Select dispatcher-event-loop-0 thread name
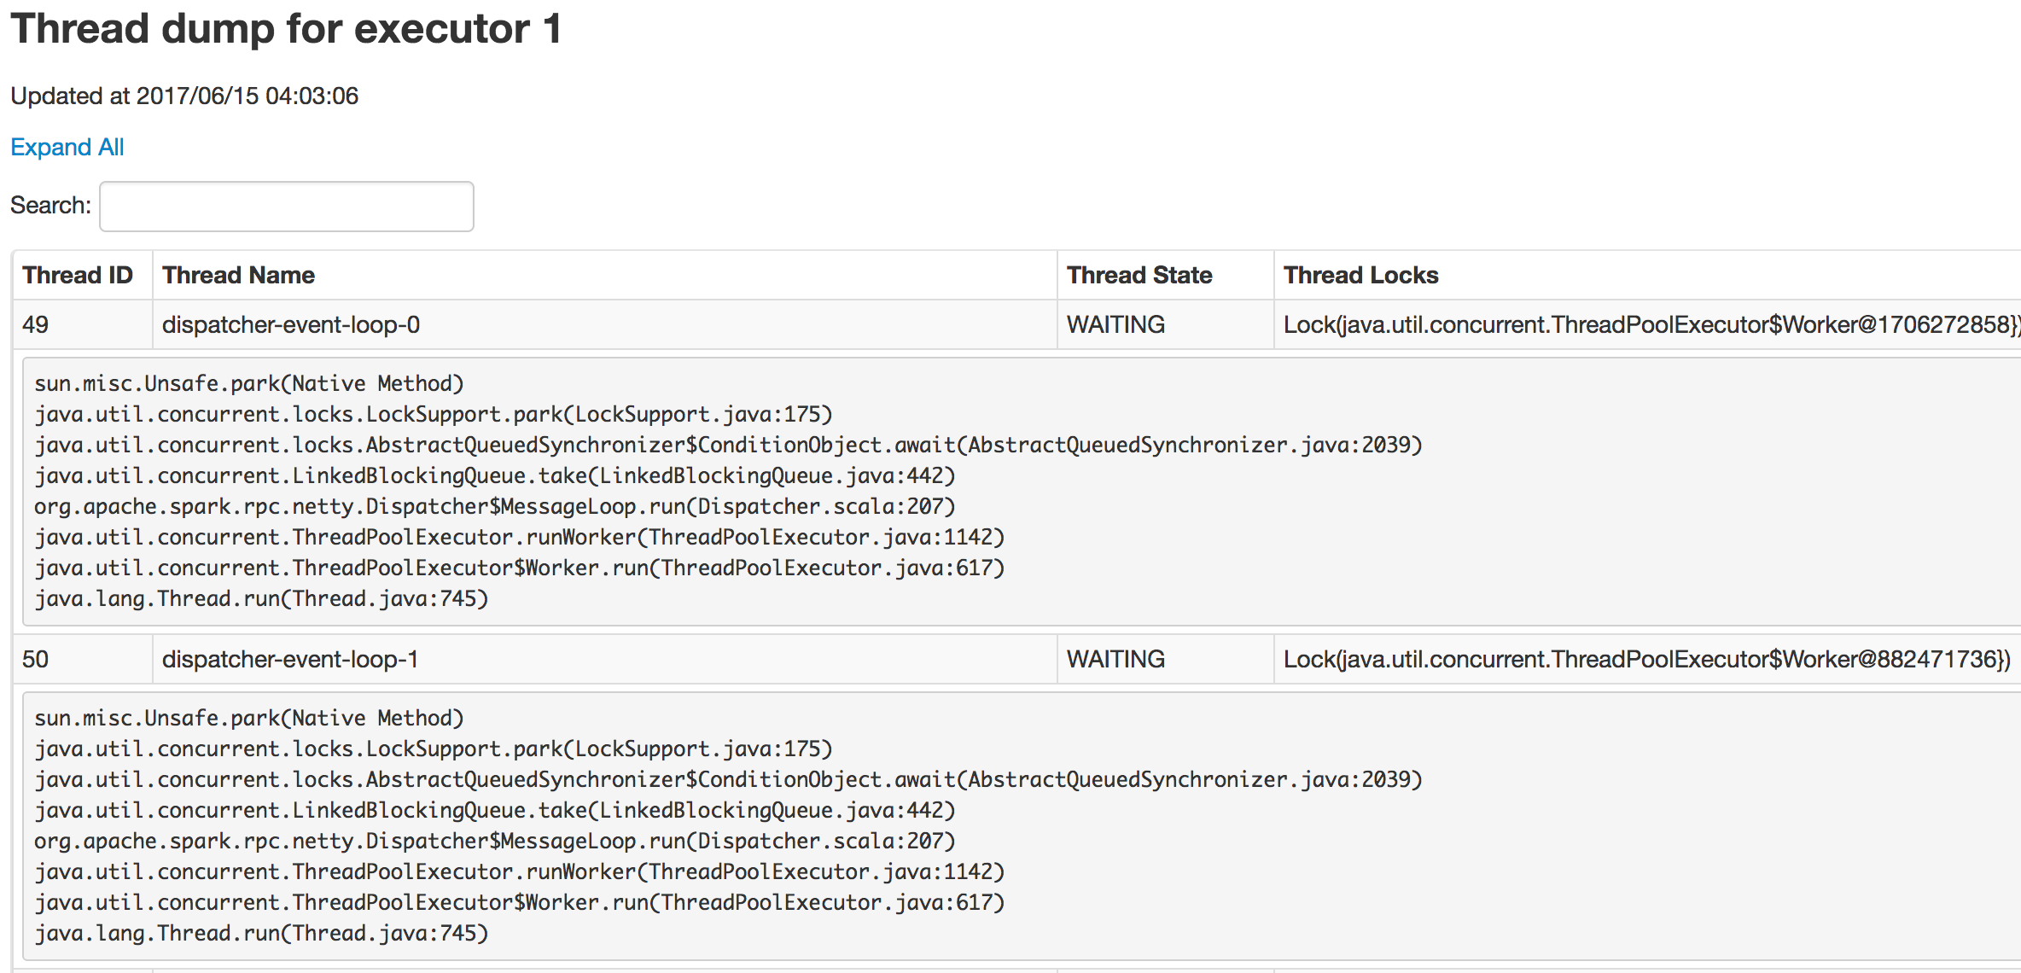 pos(291,324)
